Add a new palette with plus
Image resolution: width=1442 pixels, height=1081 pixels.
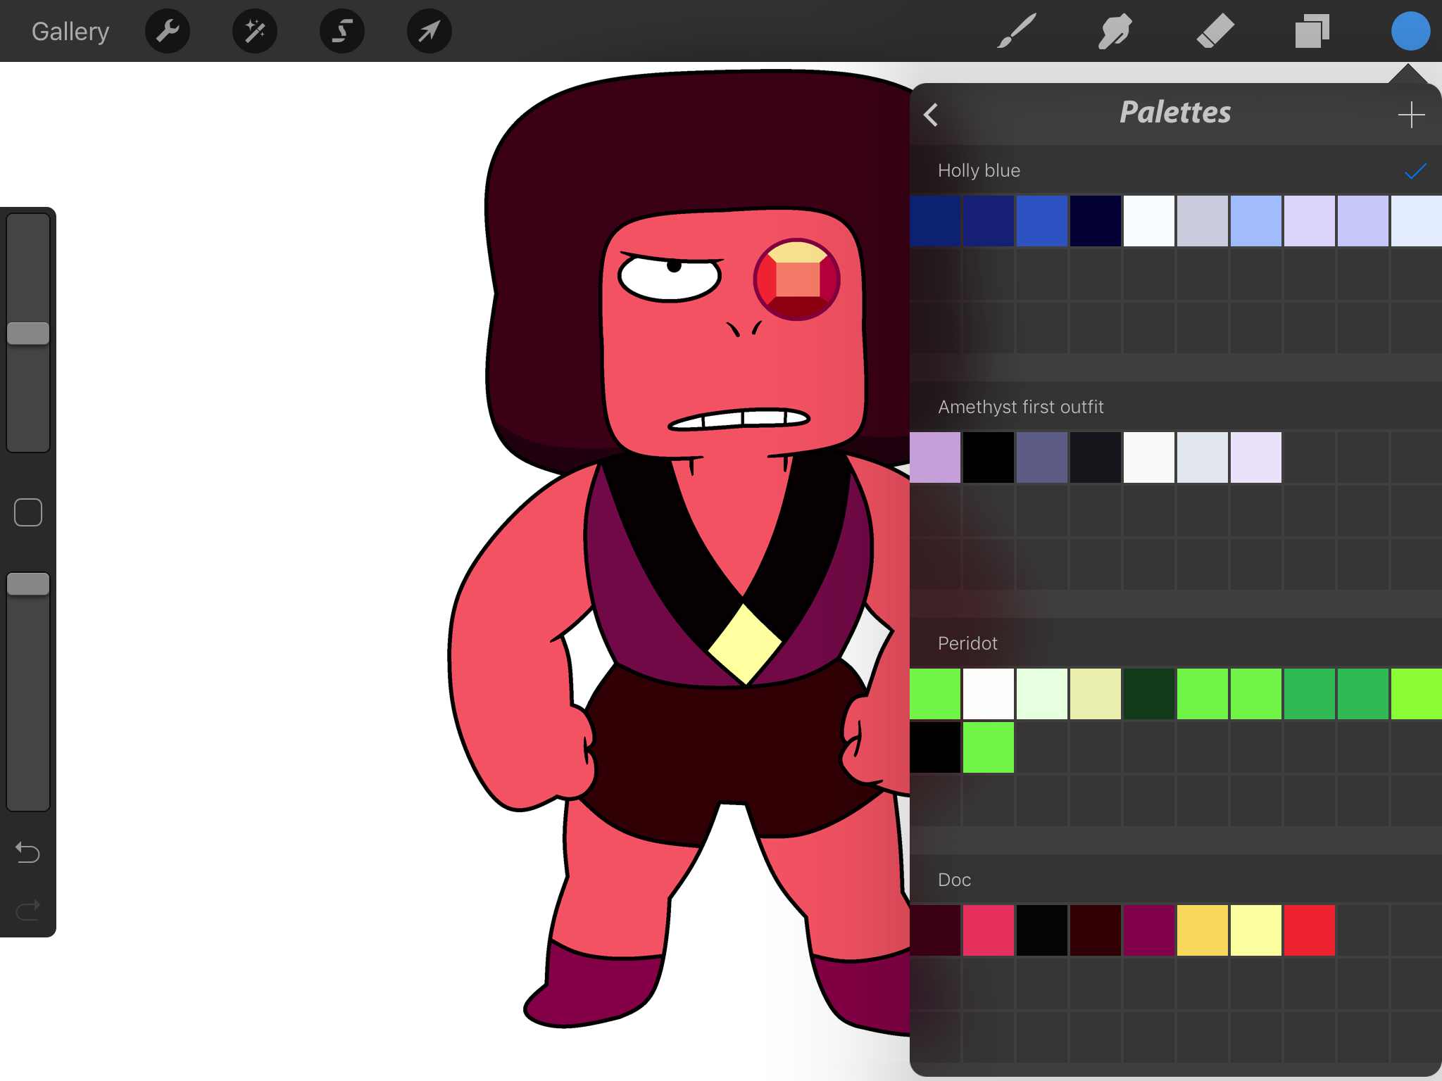(1411, 115)
